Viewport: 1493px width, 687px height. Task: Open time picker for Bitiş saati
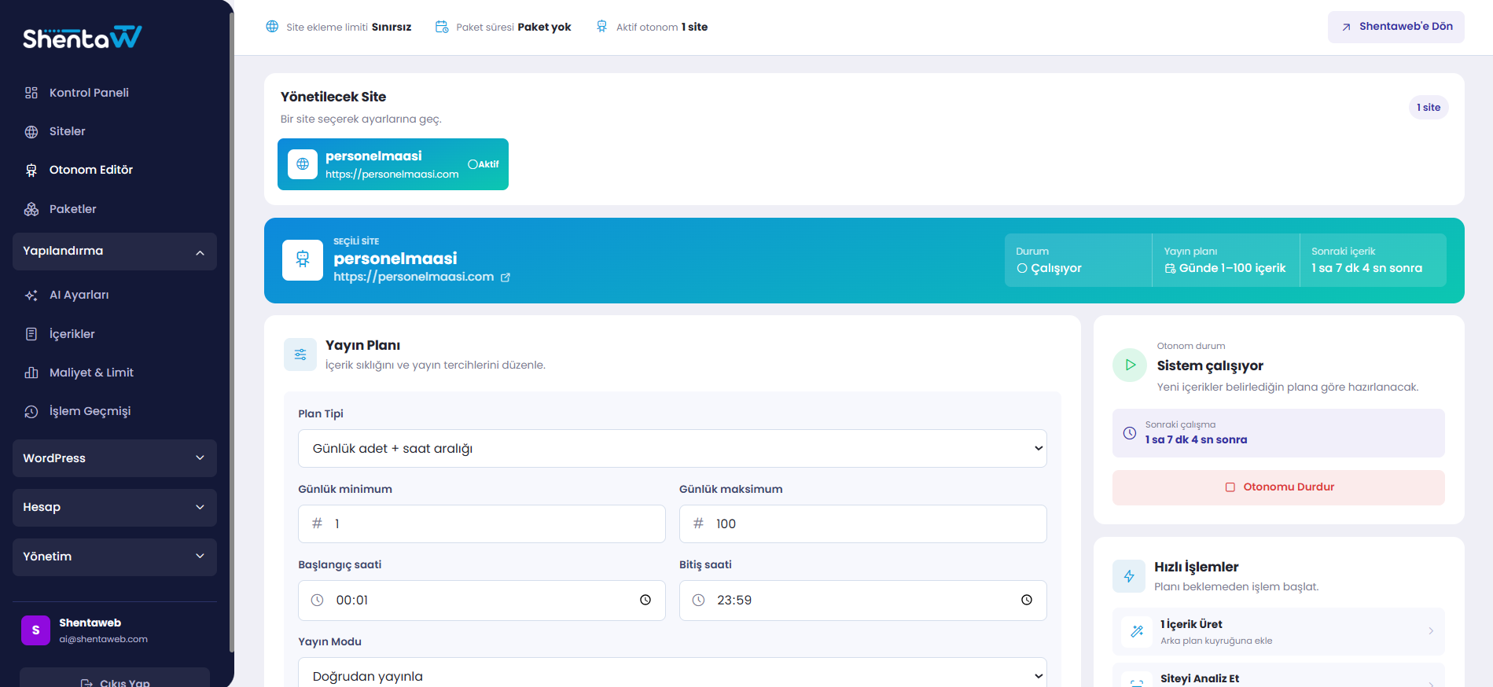click(1027, 600)
